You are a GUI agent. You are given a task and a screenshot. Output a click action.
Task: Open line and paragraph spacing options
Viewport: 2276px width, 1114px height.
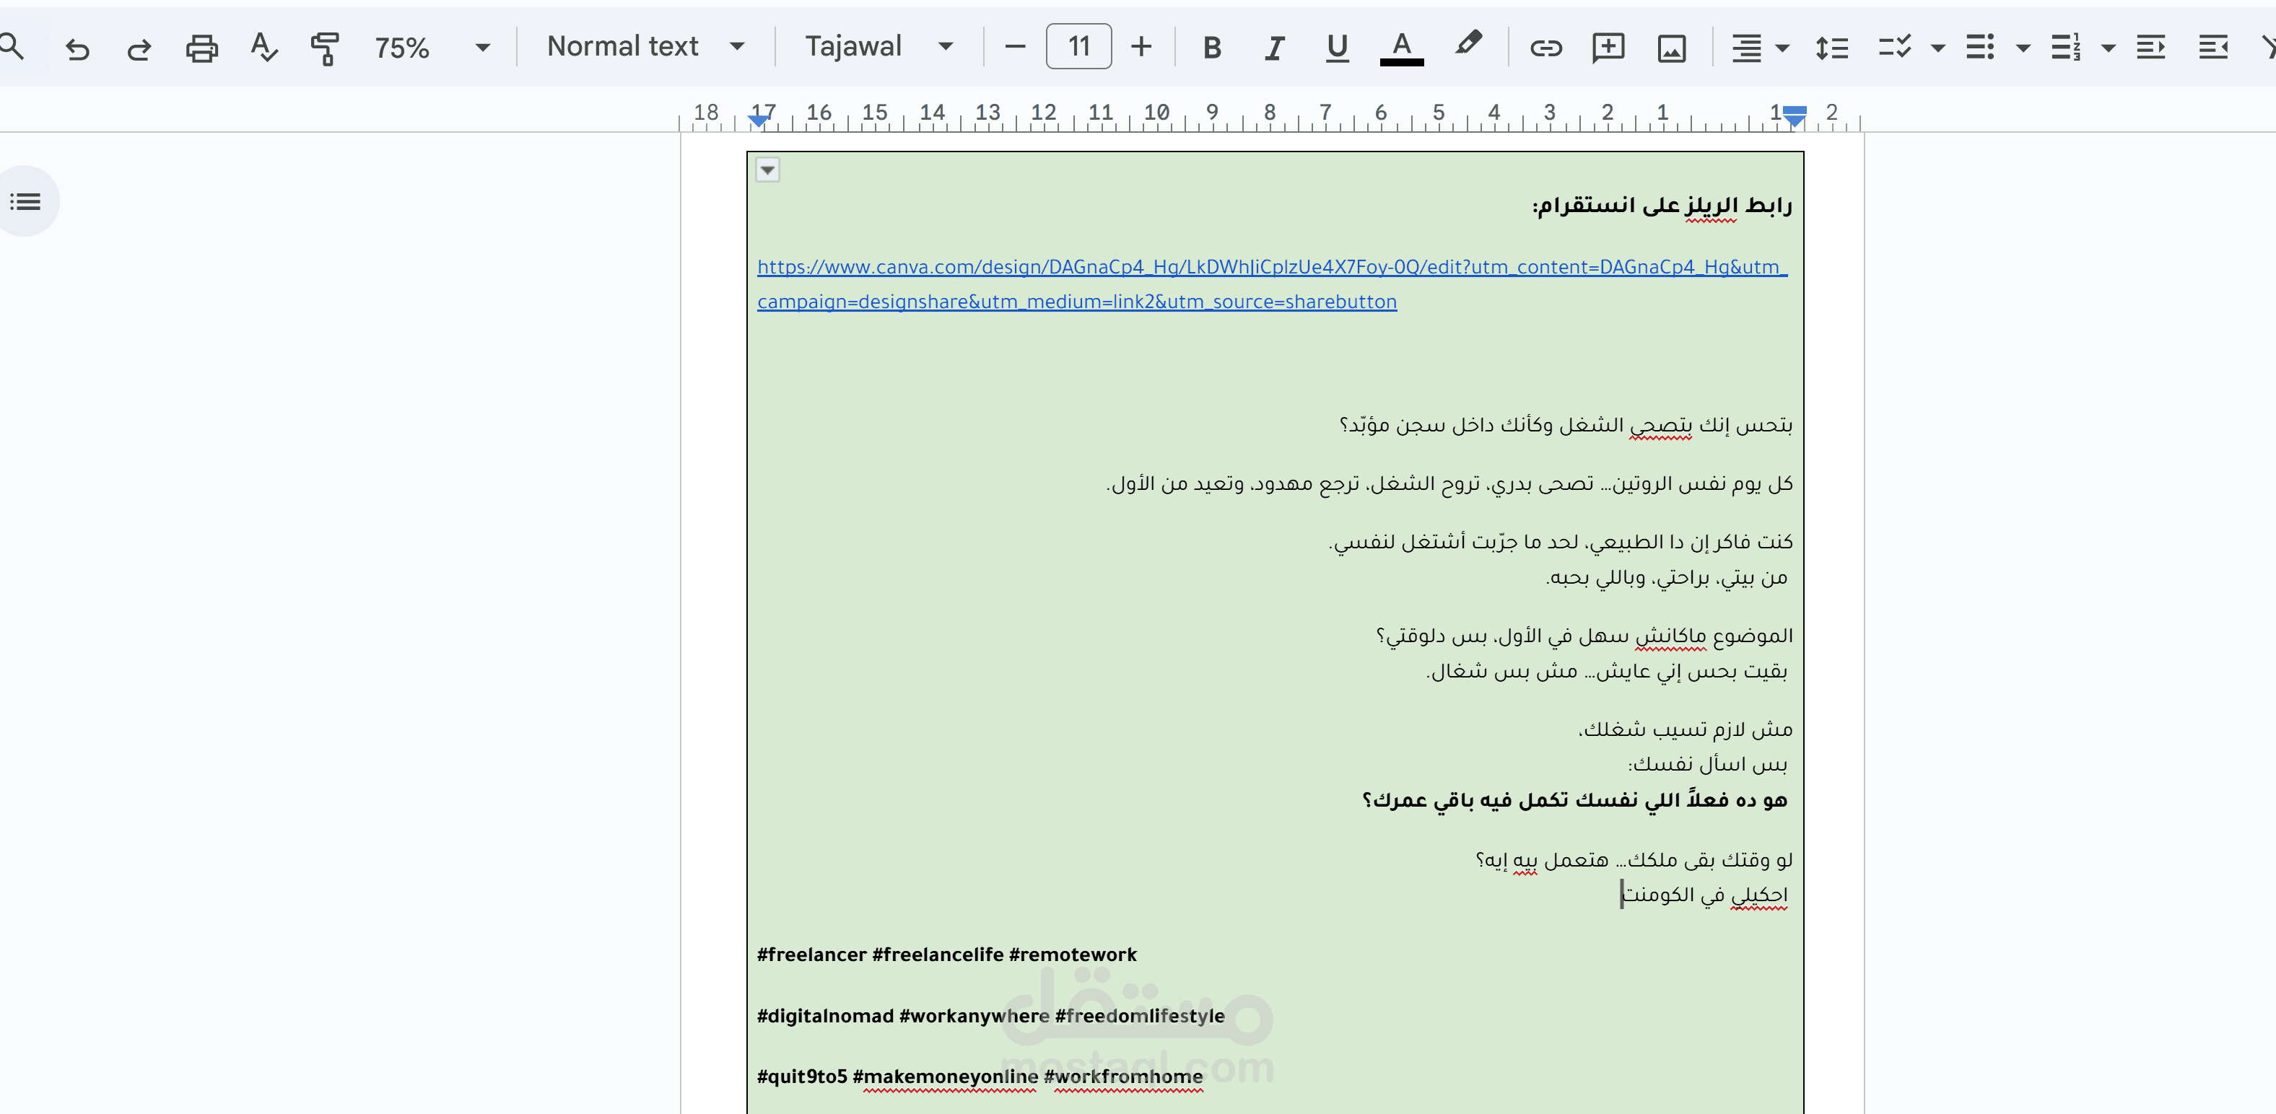pos(1831,48)
